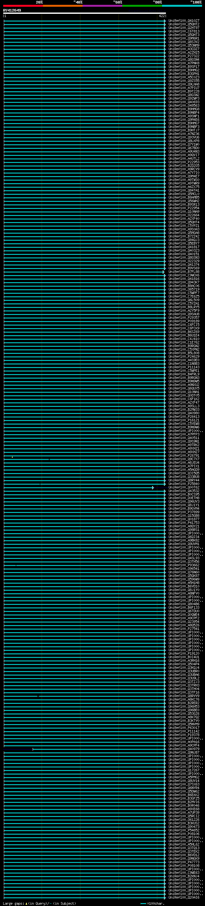Click the purple ~60% identity legend segment

pos(102,6)
